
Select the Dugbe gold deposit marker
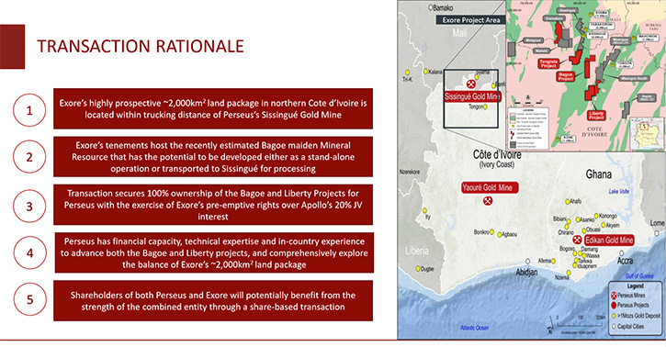(x=418, y=269)
